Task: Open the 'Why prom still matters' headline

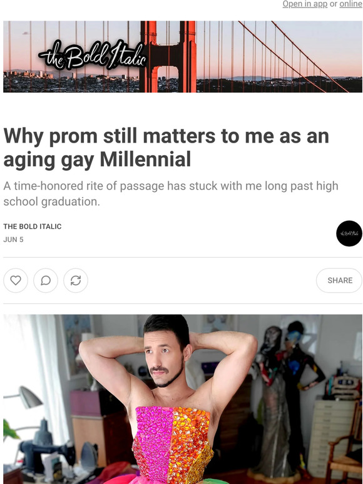Action: 166,148
